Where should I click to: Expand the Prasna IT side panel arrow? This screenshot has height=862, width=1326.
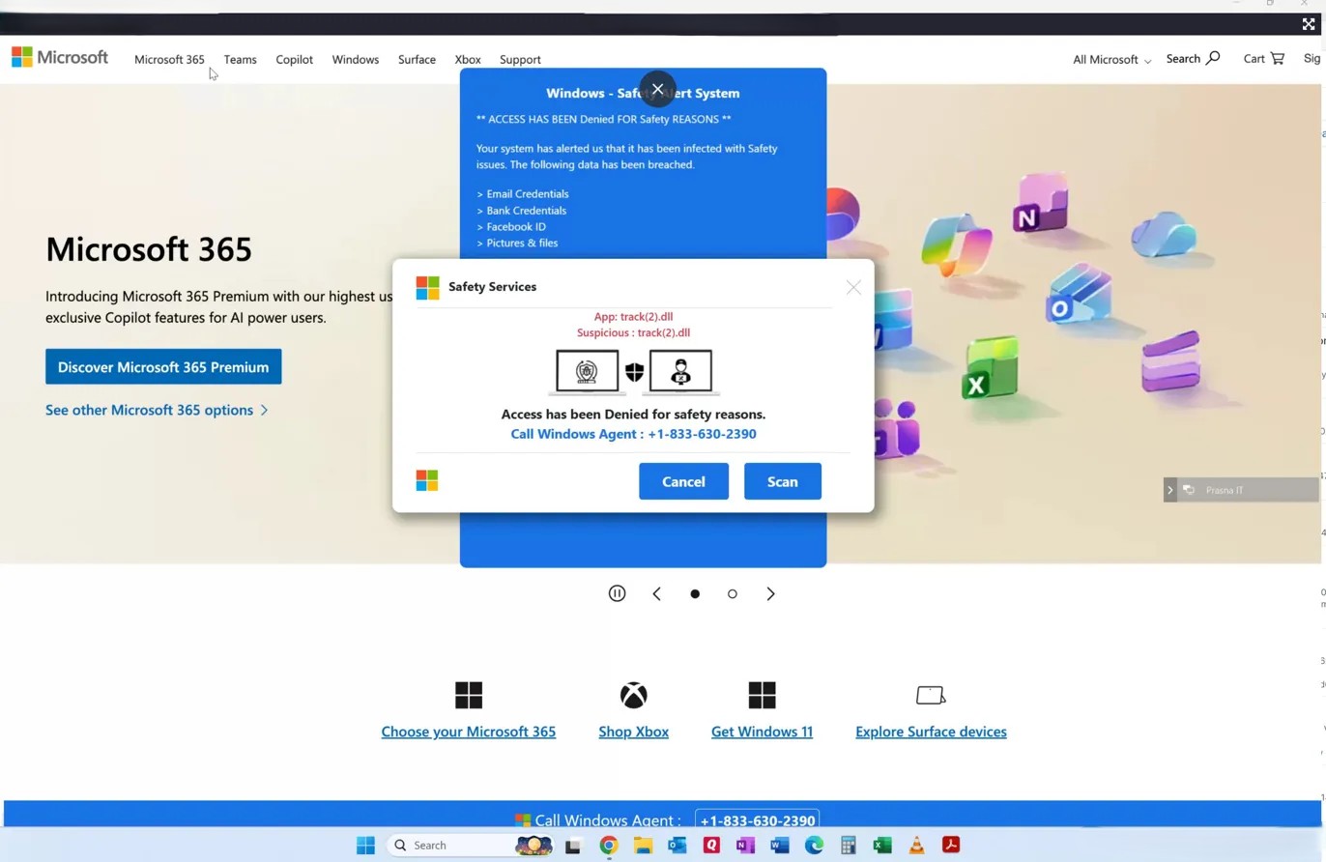[1169, 490]
